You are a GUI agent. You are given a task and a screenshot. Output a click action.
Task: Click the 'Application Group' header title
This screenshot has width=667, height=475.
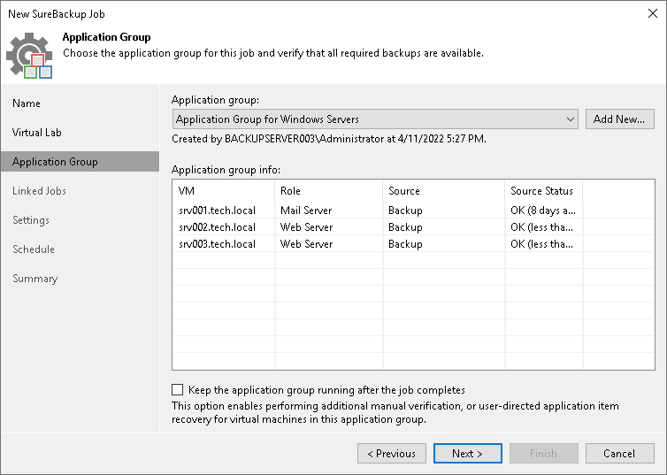point(106,37)
